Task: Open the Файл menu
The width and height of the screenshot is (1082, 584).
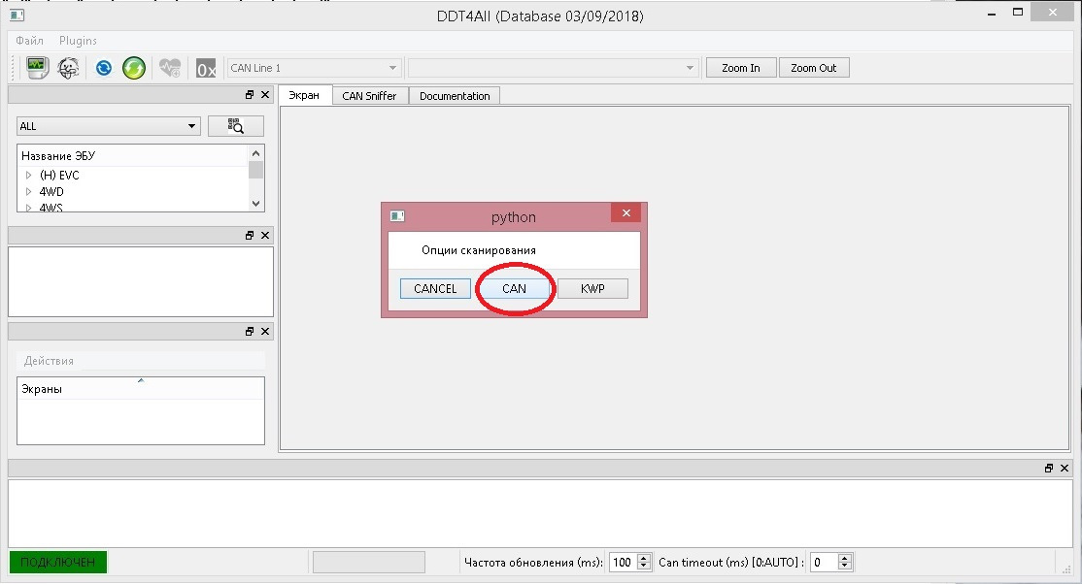Action: 30,41
